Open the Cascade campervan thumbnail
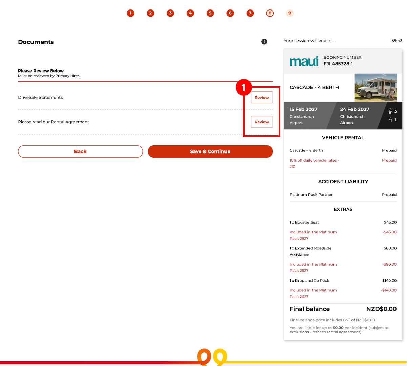This screenshot has height=366, width=407. (376, 87)
